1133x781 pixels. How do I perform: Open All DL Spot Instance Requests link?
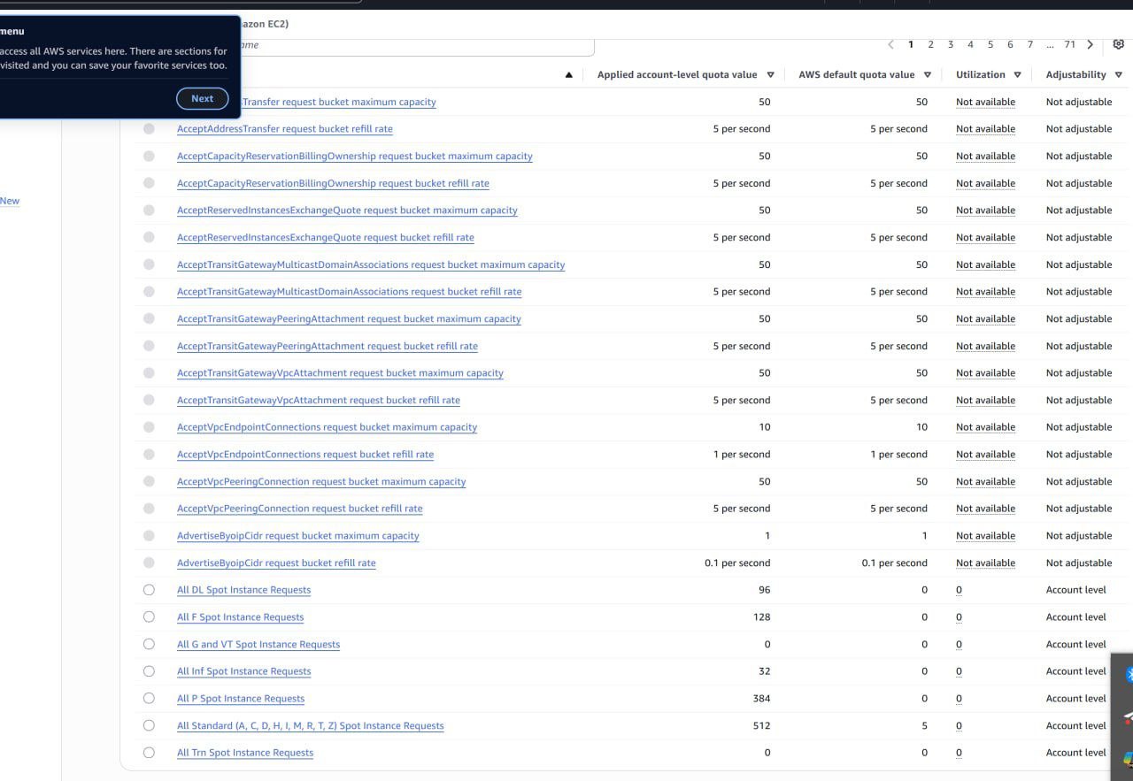[244, 590]
